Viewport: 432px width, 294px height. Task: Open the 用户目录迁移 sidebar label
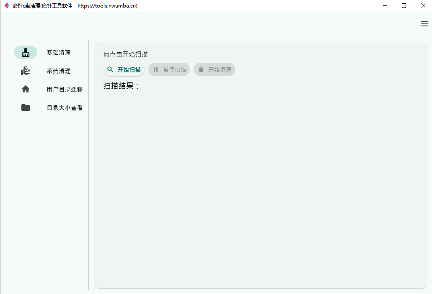65,89
